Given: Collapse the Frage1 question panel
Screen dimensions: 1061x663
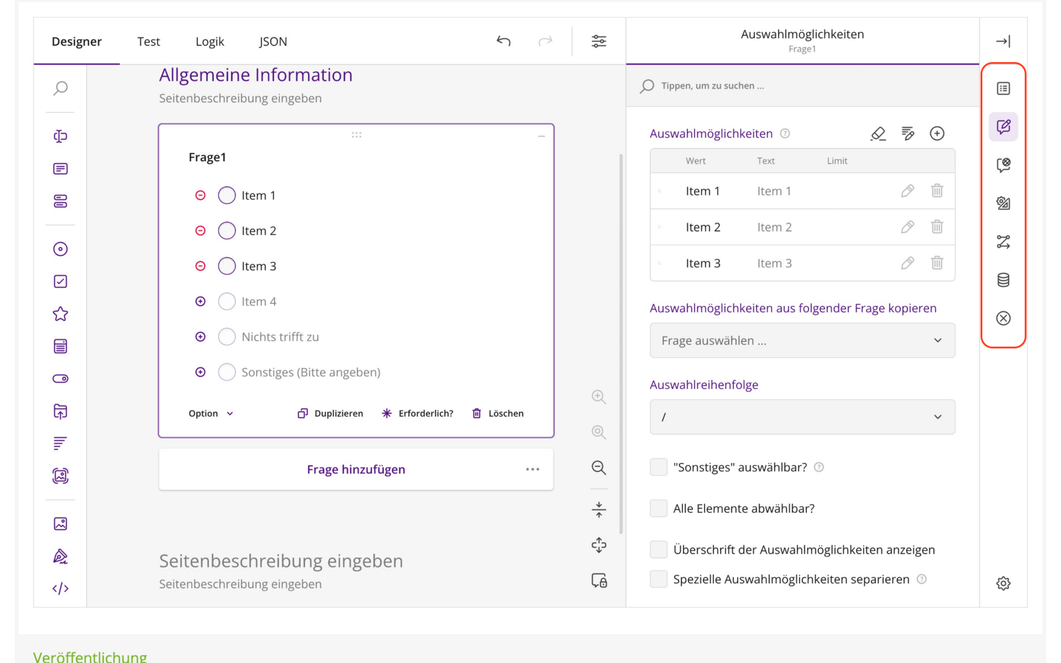Looking at the screenshot, I should click(x=541, y=136).
